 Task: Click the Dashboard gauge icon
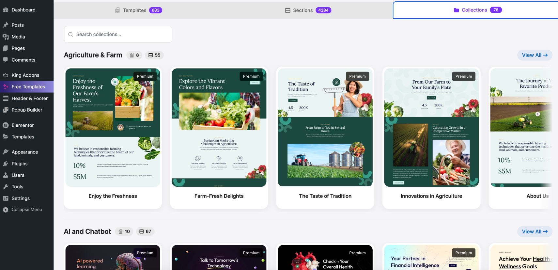[x=6, y=10]
